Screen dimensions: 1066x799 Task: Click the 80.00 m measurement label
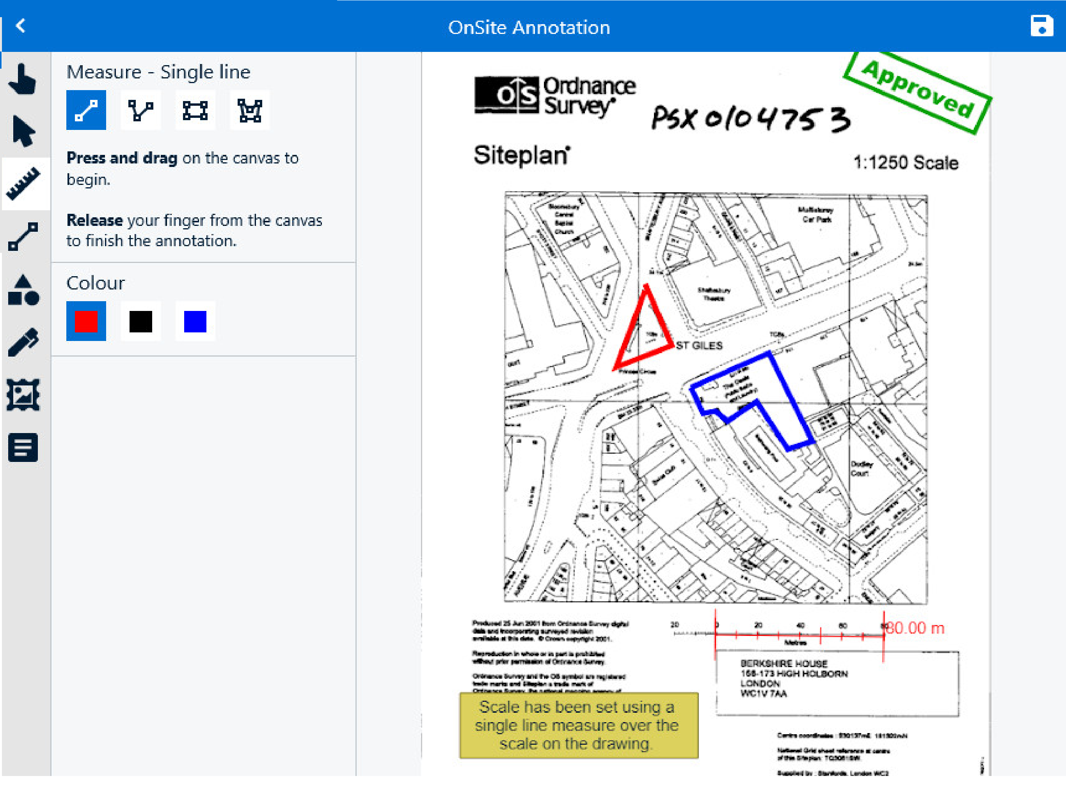coord(915,628)
